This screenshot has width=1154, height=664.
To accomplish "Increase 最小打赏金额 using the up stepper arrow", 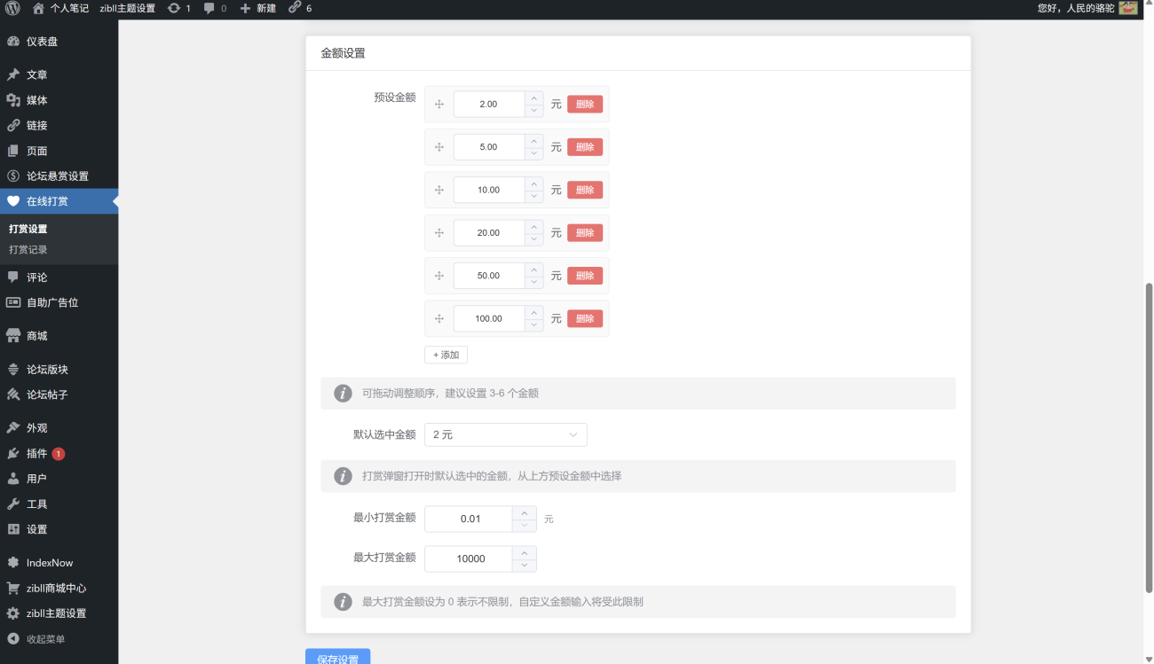I will coord(524,512).
